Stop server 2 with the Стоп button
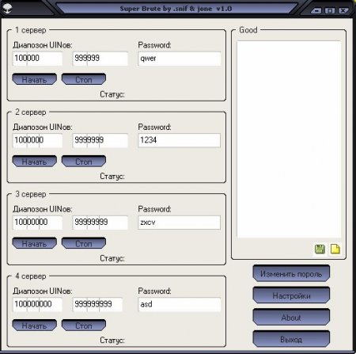 click(84, 161)
